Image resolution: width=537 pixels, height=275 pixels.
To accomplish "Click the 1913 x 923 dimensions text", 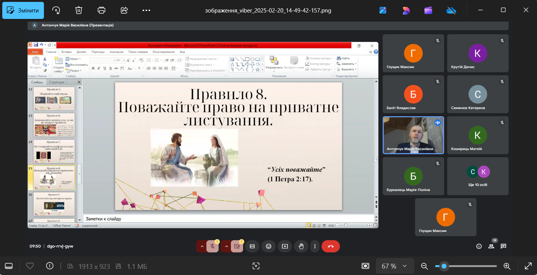I will pos(94,266).
